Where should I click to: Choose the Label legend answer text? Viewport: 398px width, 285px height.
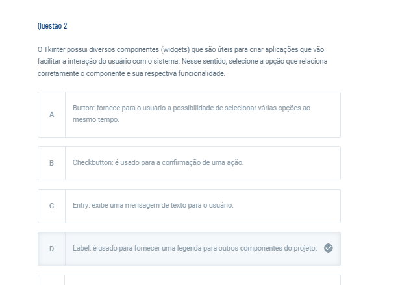click(x=195, y=248)
